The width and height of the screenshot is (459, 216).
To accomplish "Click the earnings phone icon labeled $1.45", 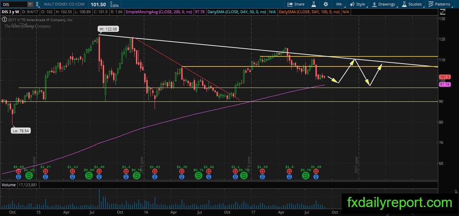I will 99,171.
